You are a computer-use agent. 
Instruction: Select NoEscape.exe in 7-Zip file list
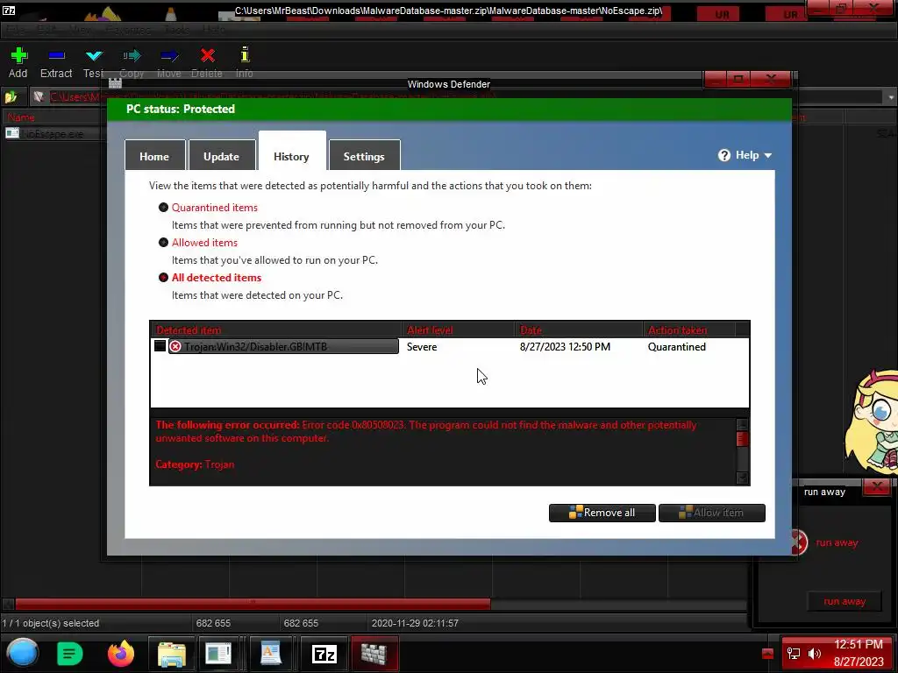53,134
